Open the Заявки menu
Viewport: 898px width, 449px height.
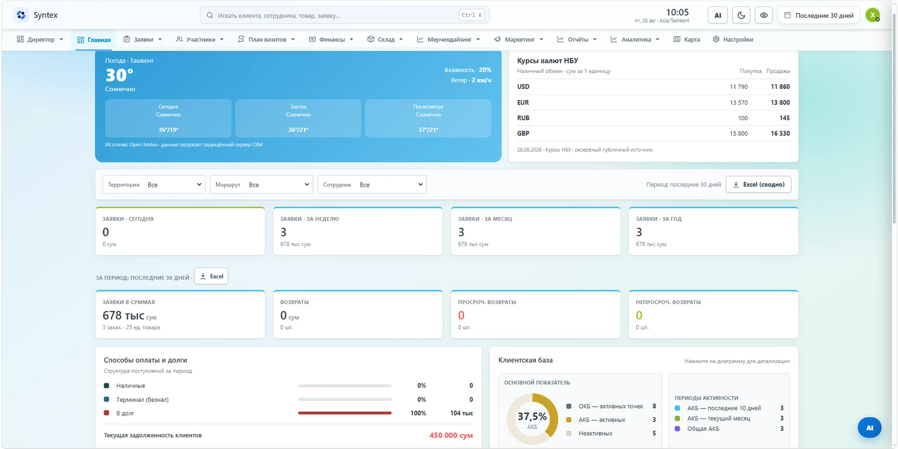143,39
